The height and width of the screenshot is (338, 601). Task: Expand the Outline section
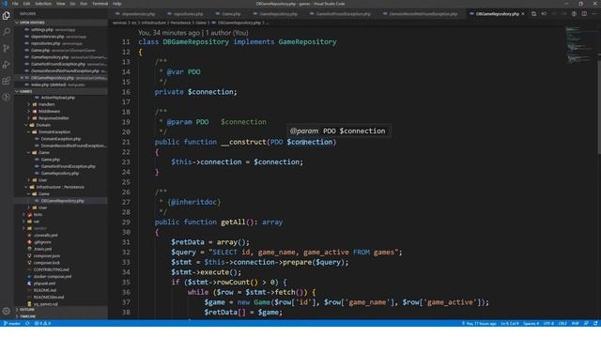tap(17, 310)
